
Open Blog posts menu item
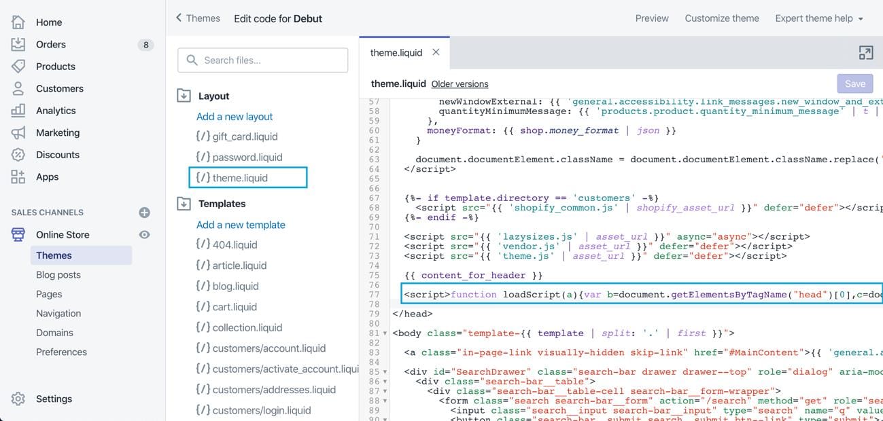[58, 275]
